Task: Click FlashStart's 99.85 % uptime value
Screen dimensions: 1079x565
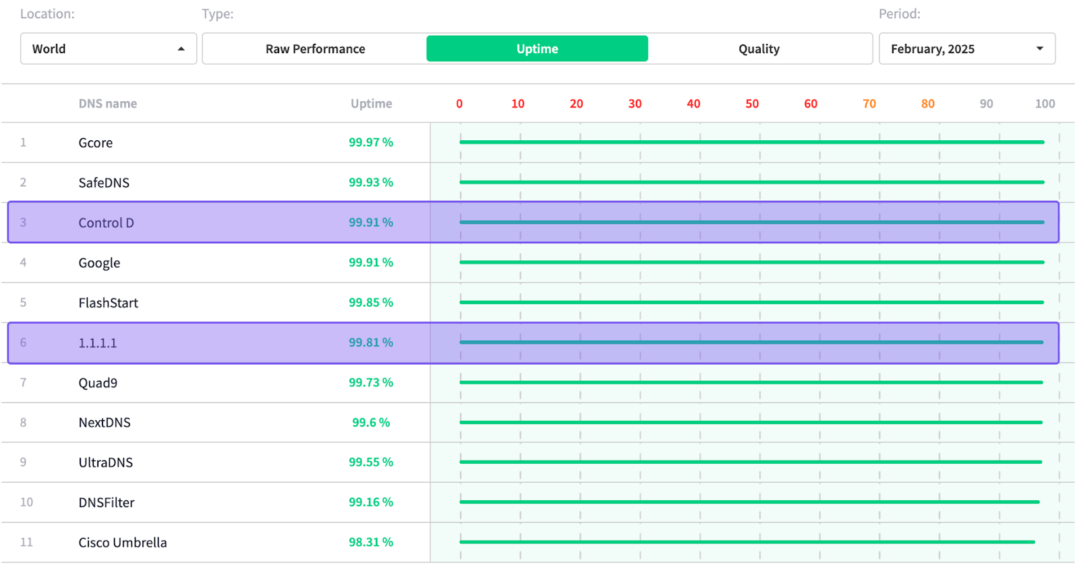Action: click(371, 302)
